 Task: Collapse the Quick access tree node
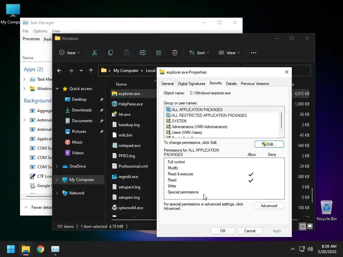(x=57, y=89)
